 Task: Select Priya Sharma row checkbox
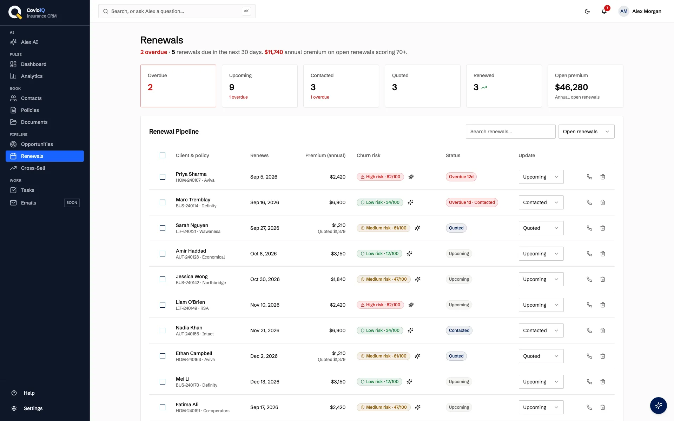163,177
